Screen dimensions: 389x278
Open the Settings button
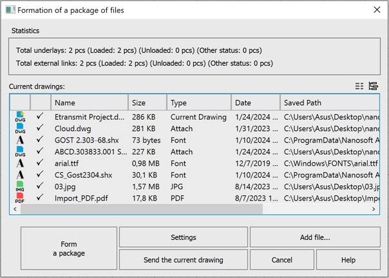[184, 237]
